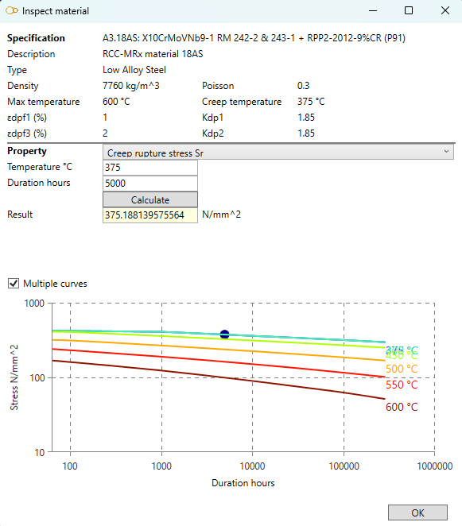Viewport: 462px width, 526px height.
Task: Click the Max temperature value 600 °C
Action: 116,102
